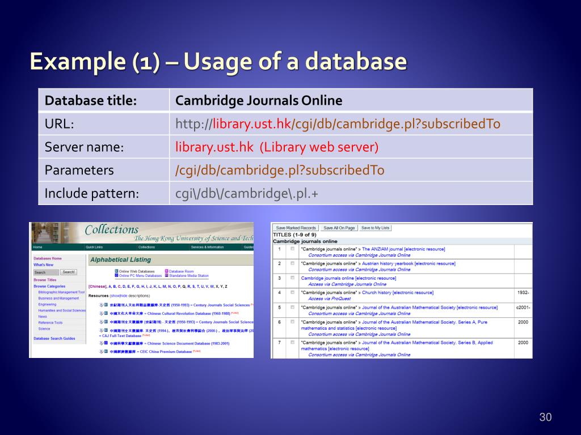Click the Save to My Lists button

point(376,228)
